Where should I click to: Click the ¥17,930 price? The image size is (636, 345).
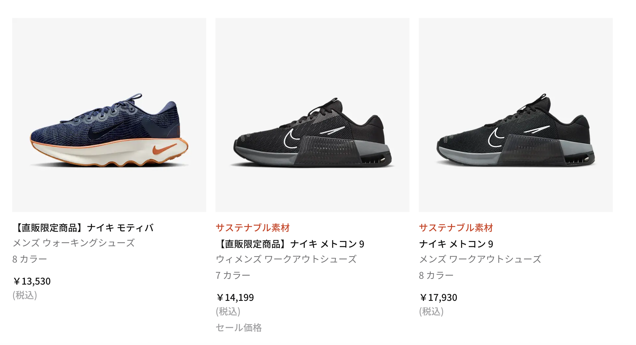pos(438,297)
